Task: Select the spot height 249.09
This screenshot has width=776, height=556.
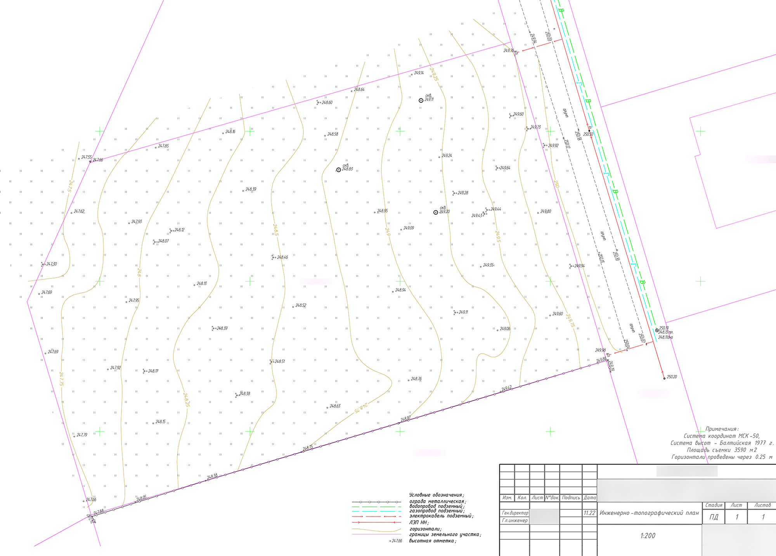Action: 409,228
